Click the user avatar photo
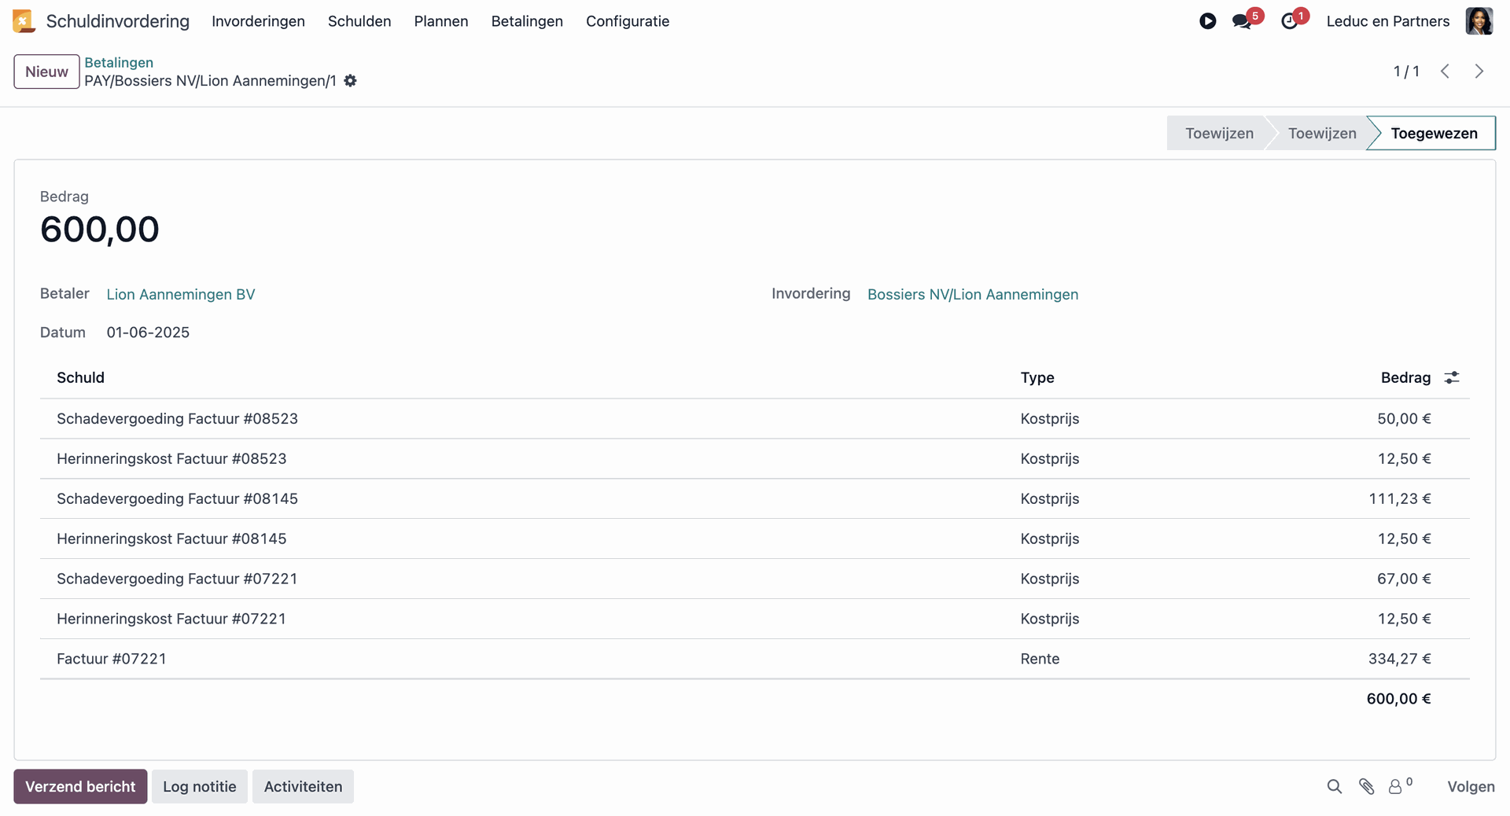Viewport: 1510px width, 816px height. click(x=1479, y=21)
